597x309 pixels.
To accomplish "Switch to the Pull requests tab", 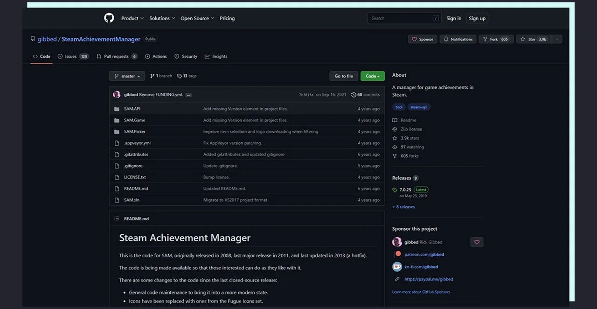I will pos(117,56).
